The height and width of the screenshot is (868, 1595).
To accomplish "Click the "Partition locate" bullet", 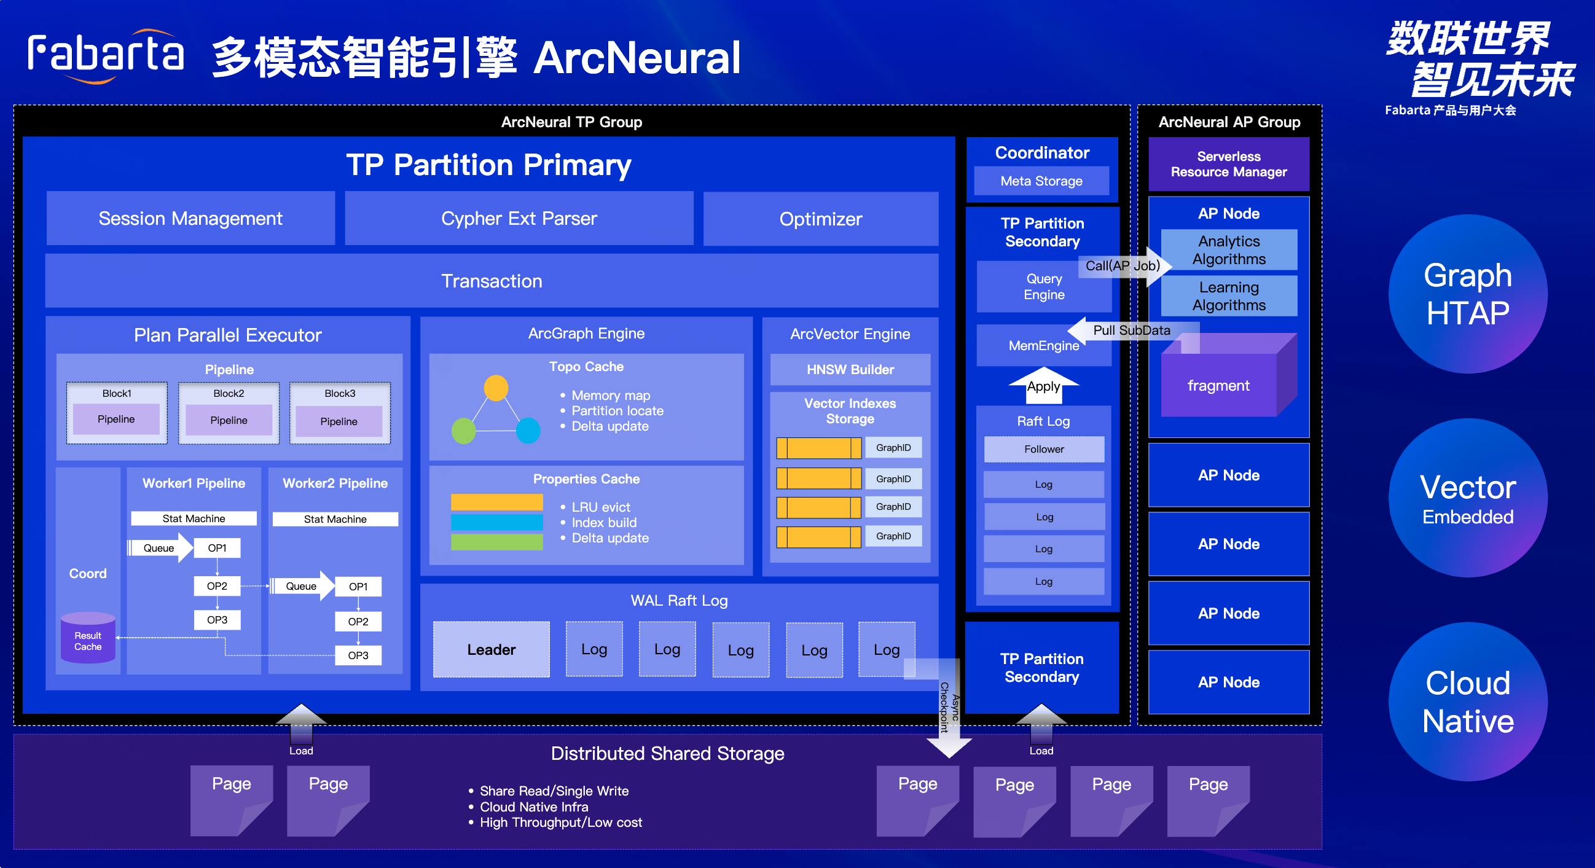I will [617, 410].
